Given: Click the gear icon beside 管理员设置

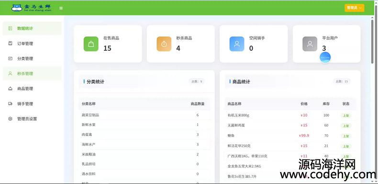Looking at the screenshot, I should point(10,119).
